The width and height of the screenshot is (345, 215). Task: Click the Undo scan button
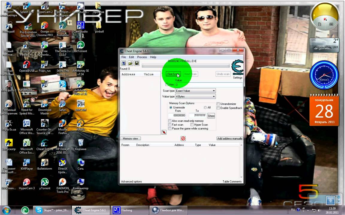(223, 74)
